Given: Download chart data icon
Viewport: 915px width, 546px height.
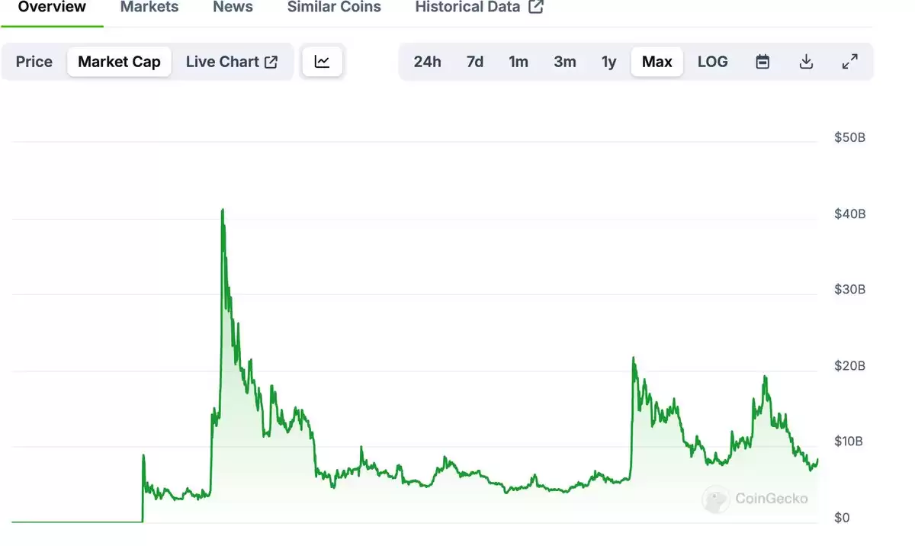Looking at the screenshot, I should 806,62.
